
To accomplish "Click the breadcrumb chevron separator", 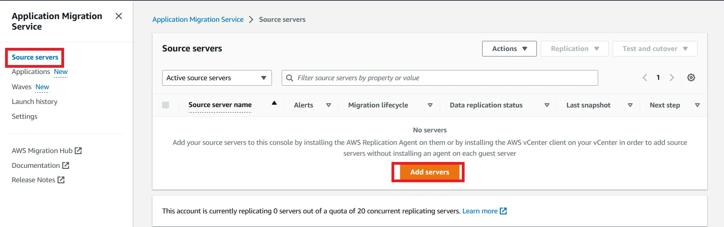I will [x=251, y=19].
